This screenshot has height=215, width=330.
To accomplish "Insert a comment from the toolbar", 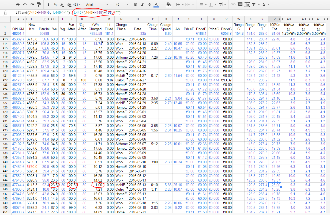I will (x=240, y=5).
